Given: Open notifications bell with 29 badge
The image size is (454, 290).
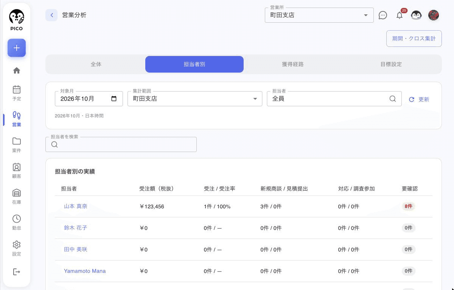Looking at the screenshot, I should pyautogui.click(x=400, y=15).
